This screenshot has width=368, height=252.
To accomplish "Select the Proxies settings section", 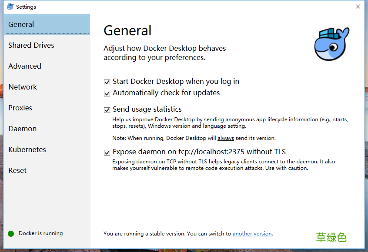I will tap(20, 108).
